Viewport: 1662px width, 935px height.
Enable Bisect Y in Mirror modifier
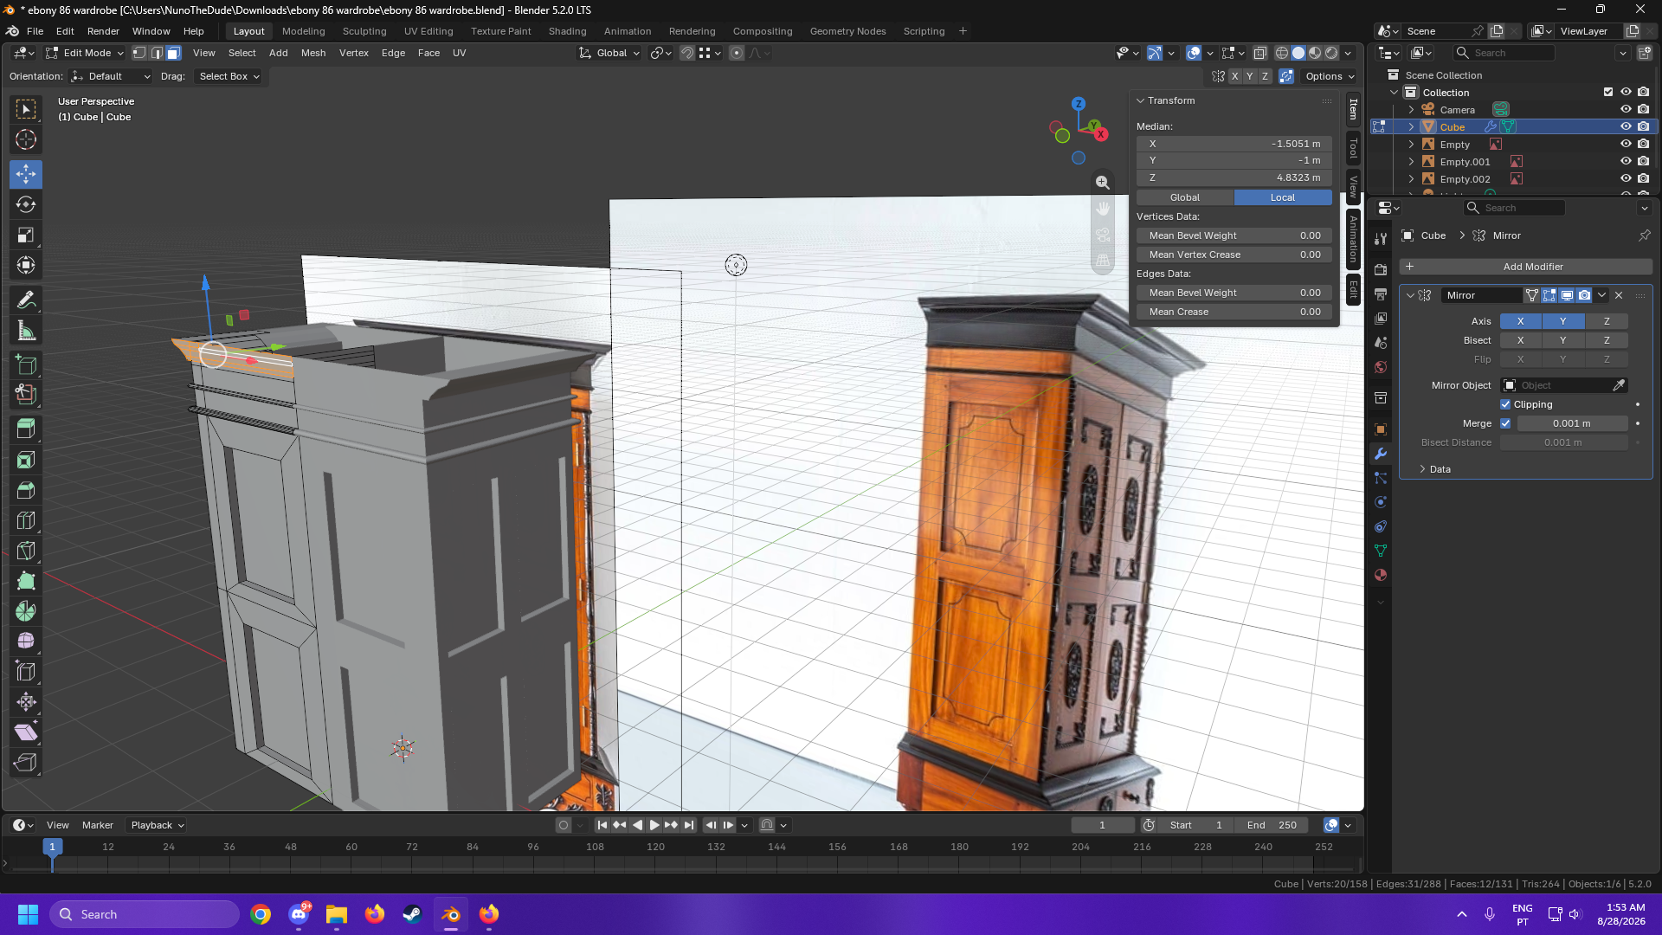(1562, 340)
